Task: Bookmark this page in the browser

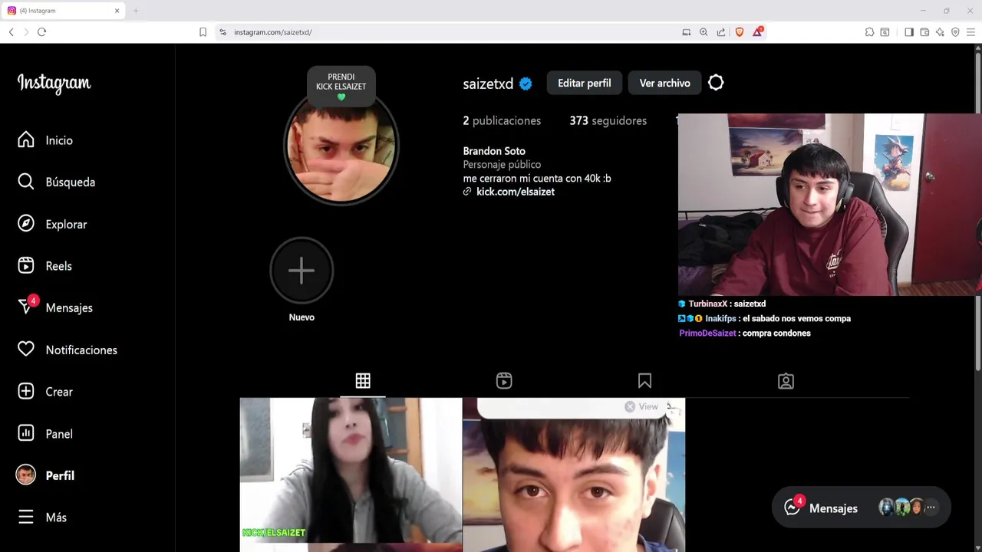Action: point(203,32)
